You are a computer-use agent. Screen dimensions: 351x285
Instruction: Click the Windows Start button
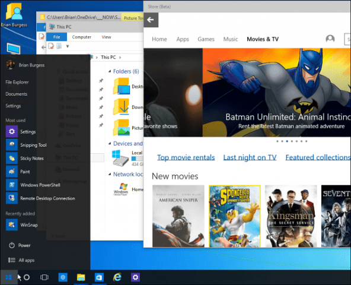pyautogui.click(x=9, y=277)
